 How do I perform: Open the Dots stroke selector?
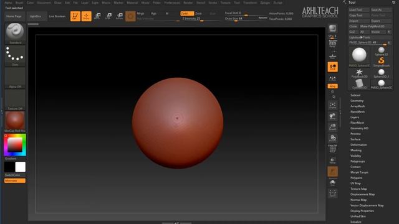15,56
